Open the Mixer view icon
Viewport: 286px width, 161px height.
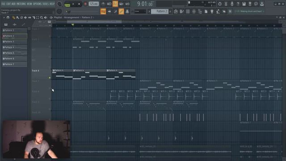tap(193, 12)
